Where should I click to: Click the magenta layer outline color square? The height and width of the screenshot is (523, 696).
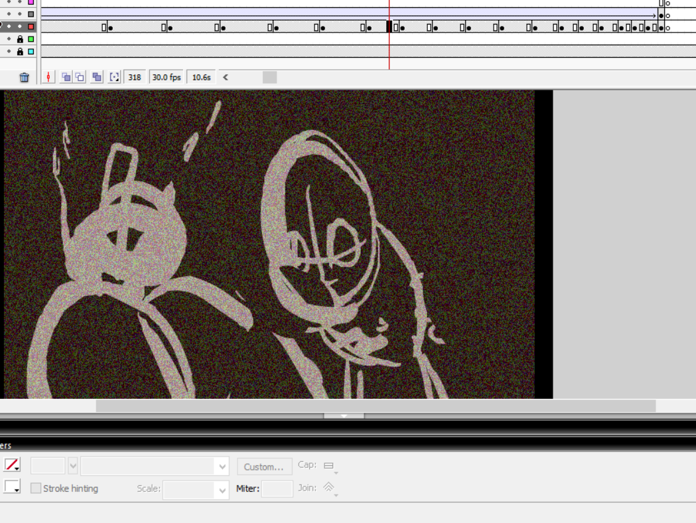pyautogui.click(x=31, y=2)
